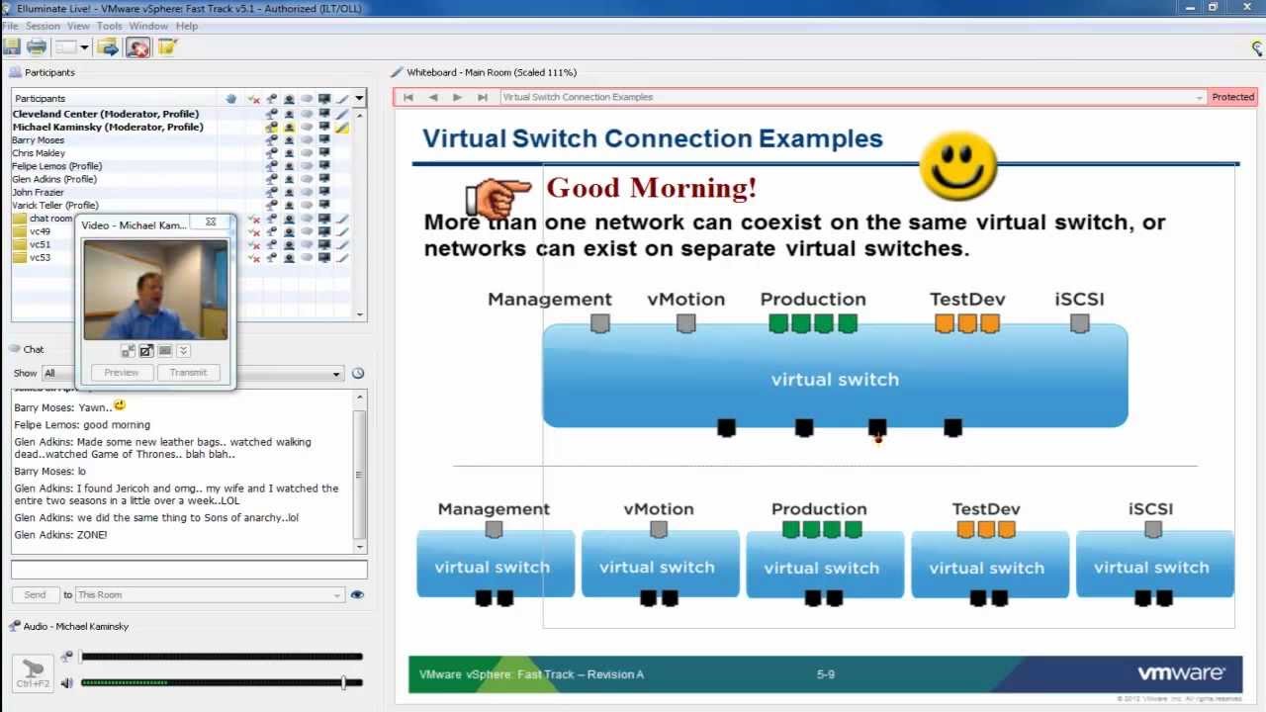The height and width of the screenshot is (712, 1266).
Task: Click the video Preview button
Action: pos(122,373)
